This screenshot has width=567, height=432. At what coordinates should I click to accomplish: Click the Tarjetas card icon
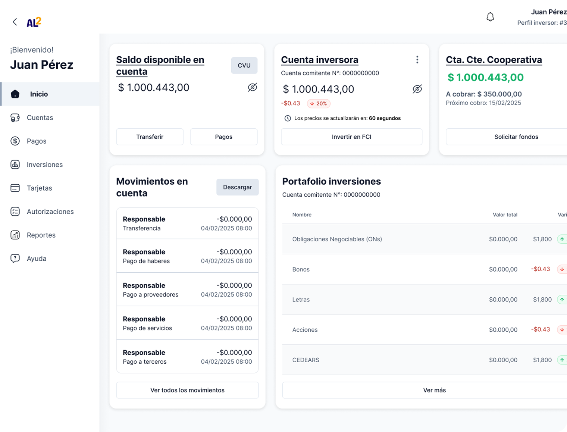(x=15, y=188)
